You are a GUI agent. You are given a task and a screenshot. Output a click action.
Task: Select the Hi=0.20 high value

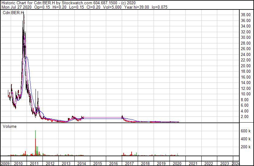pos(60,7)
